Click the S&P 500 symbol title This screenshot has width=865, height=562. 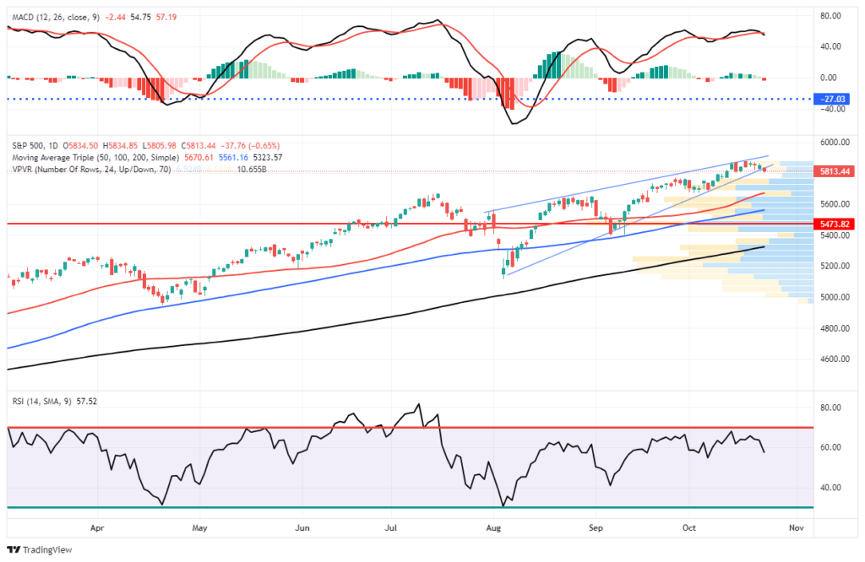[x=28, y=145]
